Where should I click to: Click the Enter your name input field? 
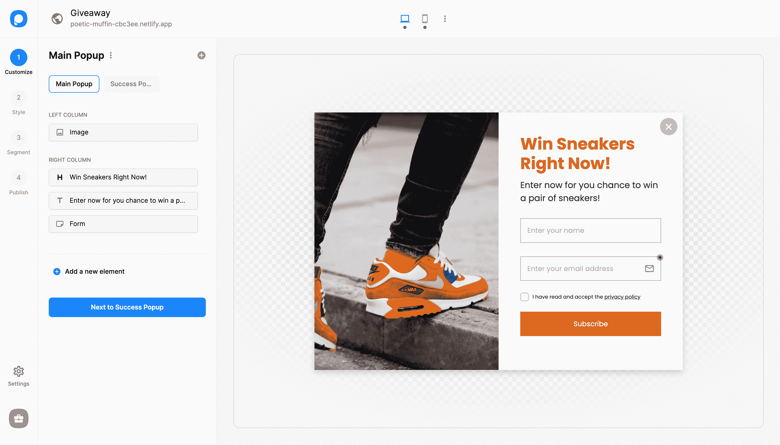tap(590, 230)
